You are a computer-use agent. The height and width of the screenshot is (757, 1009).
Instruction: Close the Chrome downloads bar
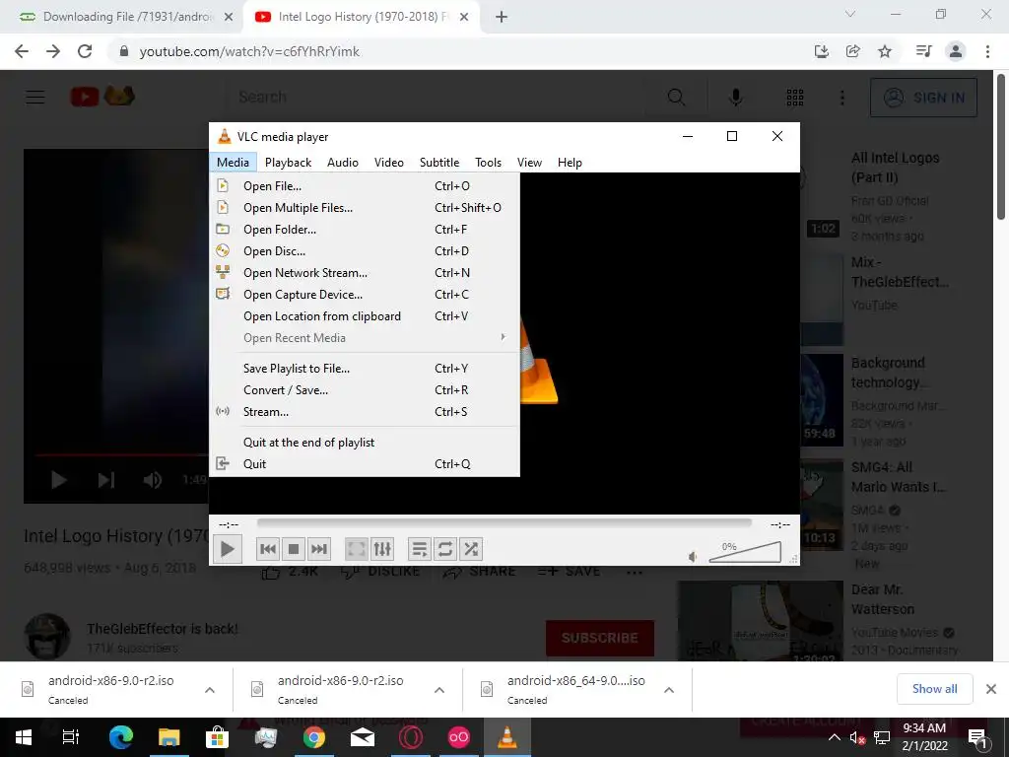coord(991,689)
